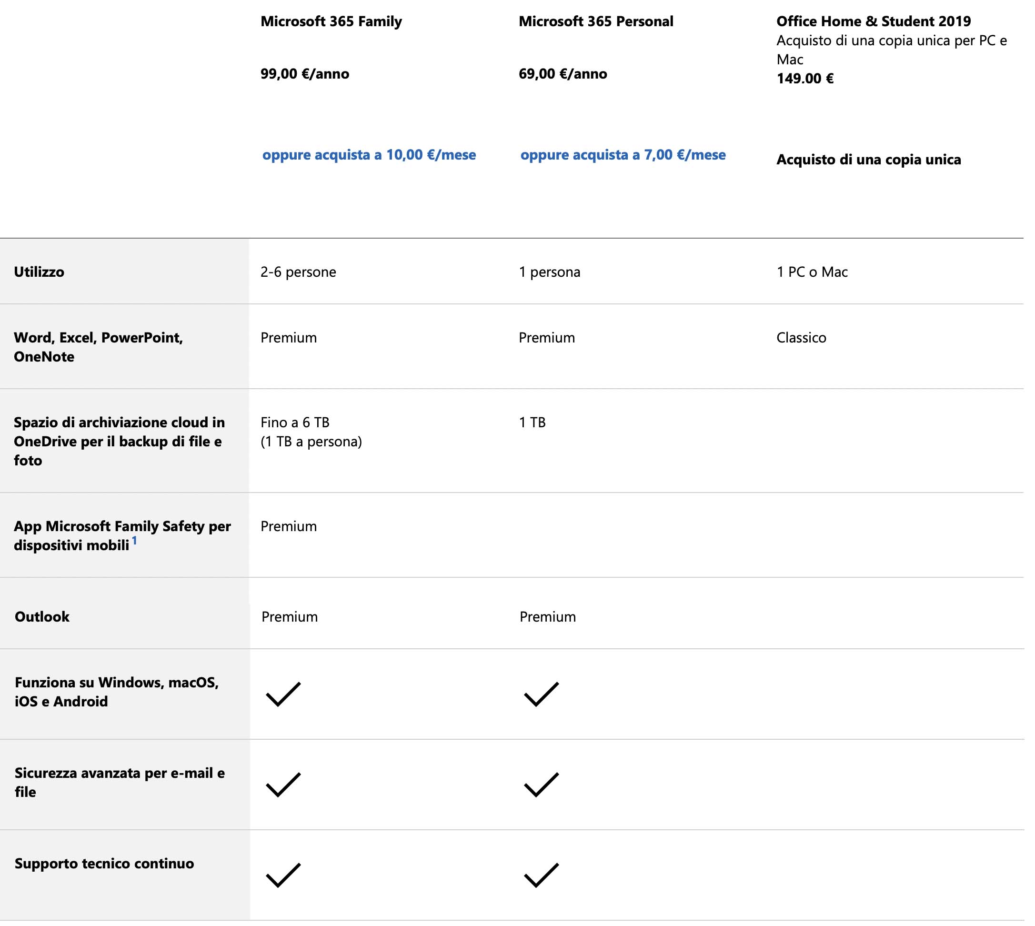Click the Microsoft 365 Personal heading
Screen dimensions: 1035x926
click(x=595, y=21)
